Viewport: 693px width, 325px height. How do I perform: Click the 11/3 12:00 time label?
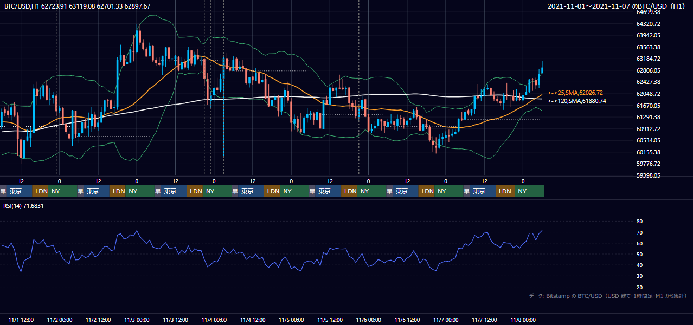176,320
